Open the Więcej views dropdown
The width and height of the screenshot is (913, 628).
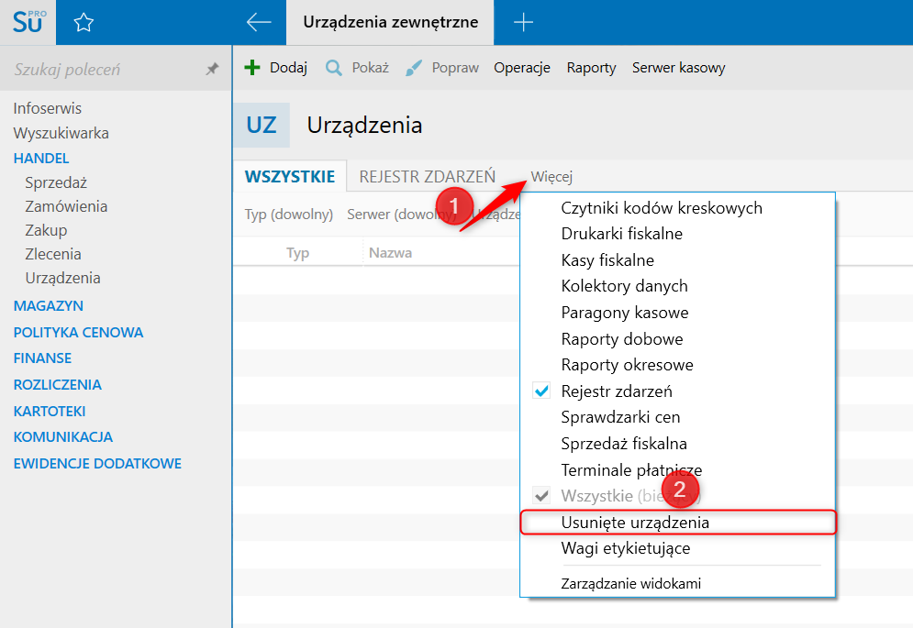551,177
